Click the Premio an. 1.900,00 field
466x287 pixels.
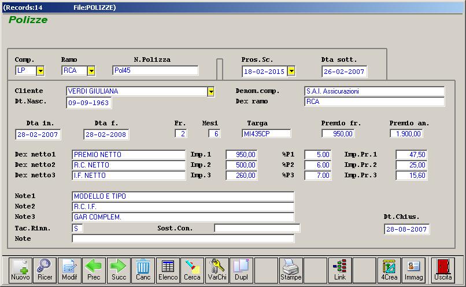tap(406, 133)
